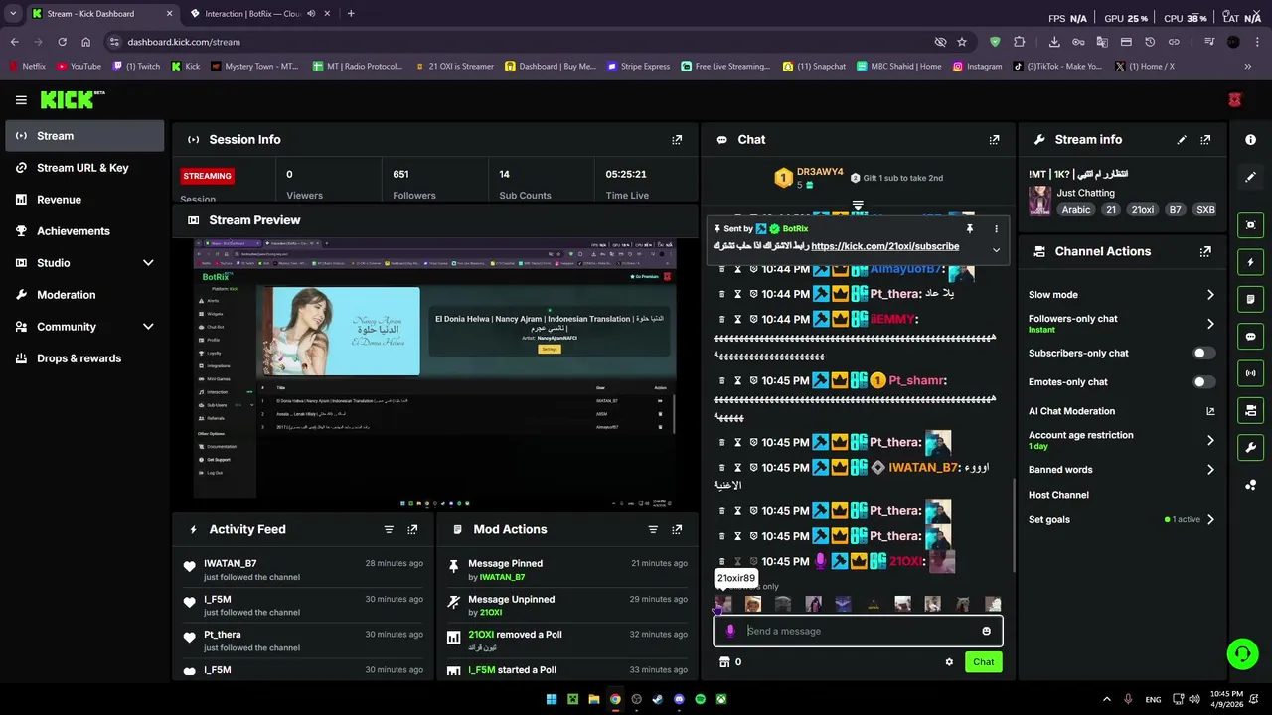Toggle Emotes-only chat switch

click(1202, 381)
